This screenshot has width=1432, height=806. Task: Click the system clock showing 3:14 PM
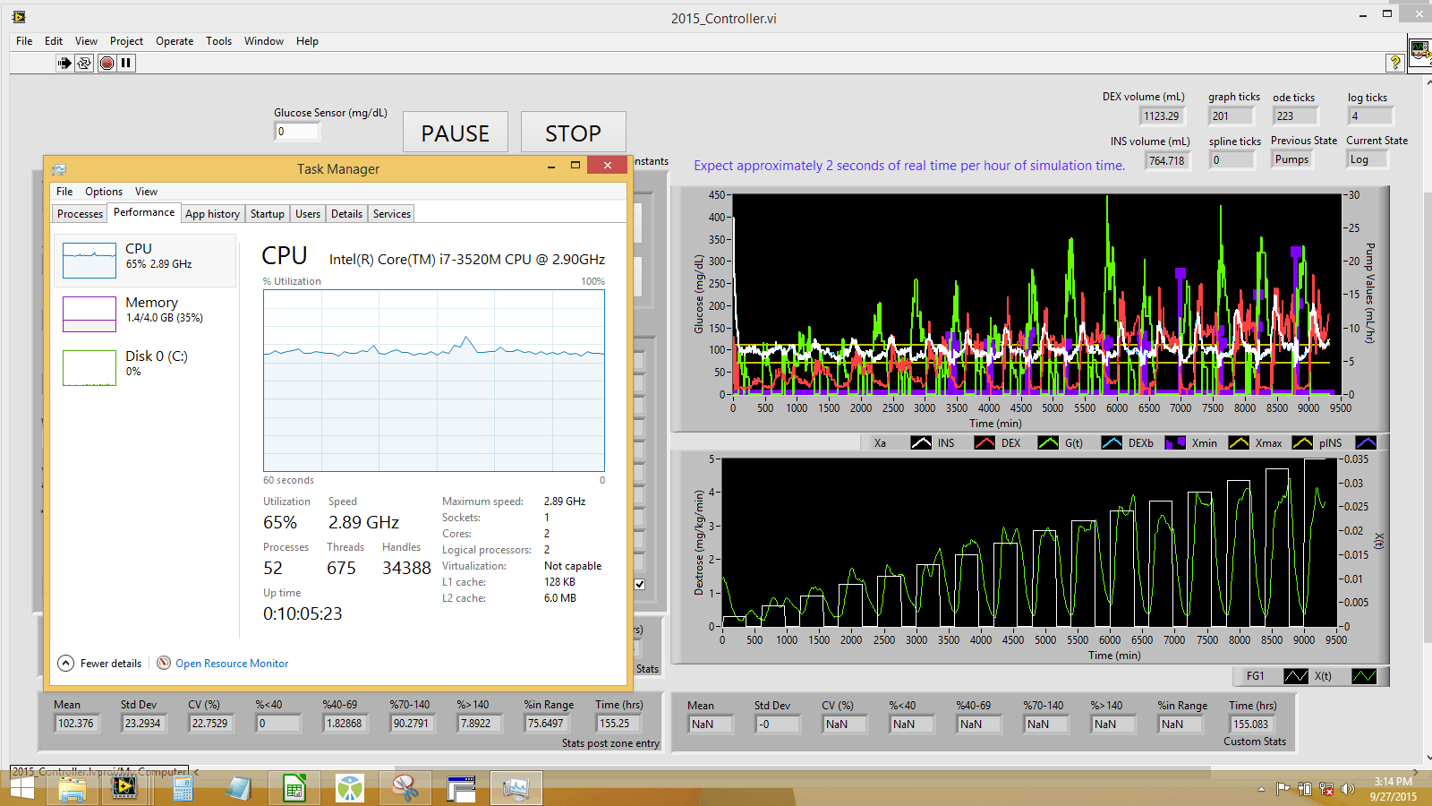[1393, 782]
